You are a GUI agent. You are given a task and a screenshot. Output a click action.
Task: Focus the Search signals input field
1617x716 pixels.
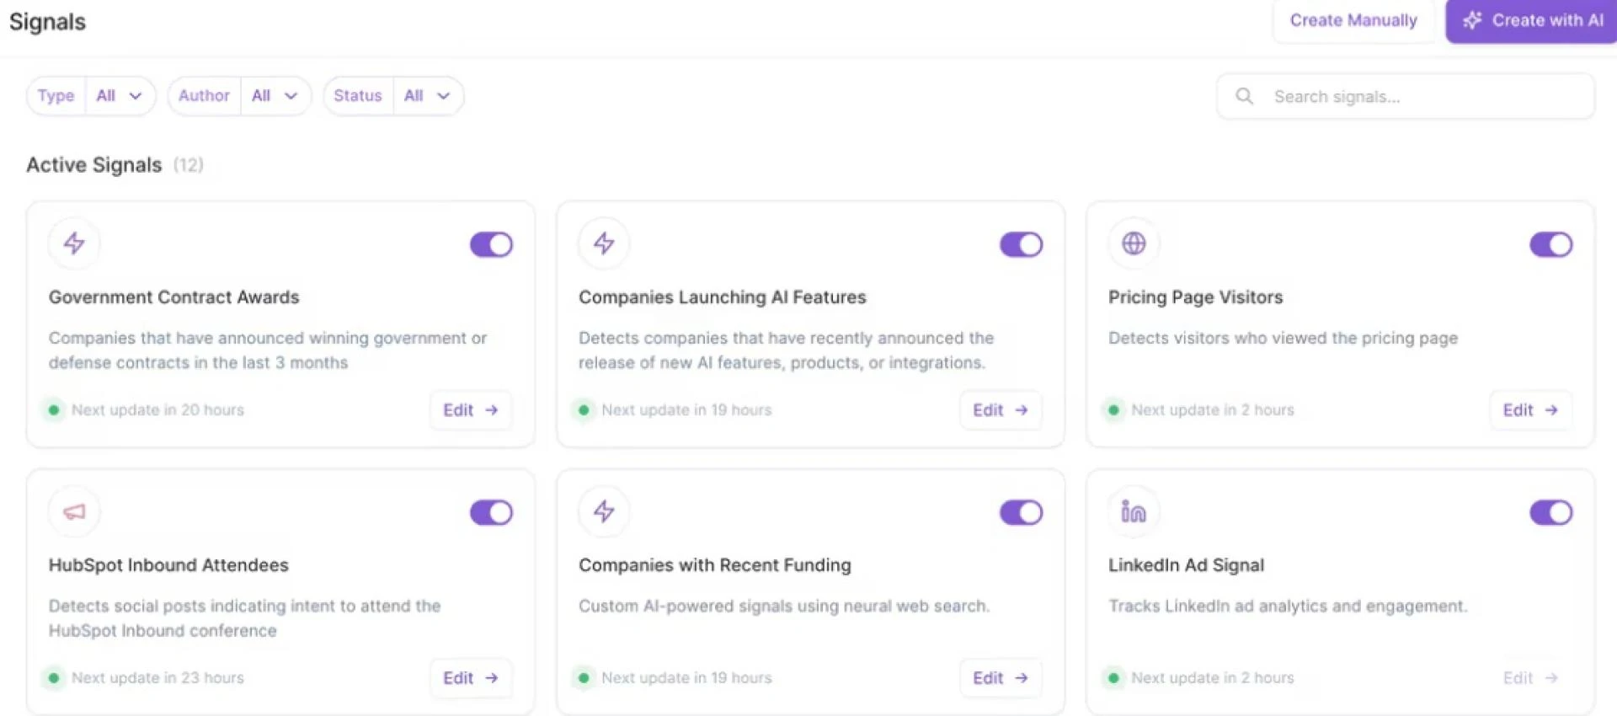(1423, 97)
